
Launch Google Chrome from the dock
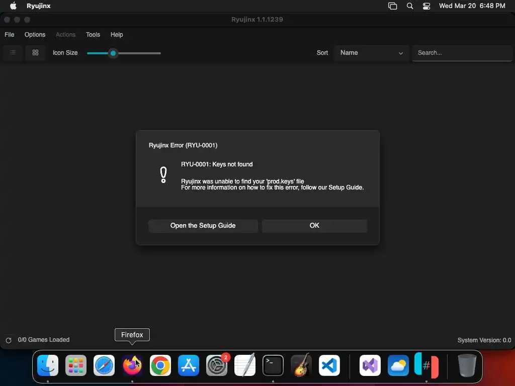click(160, 365)
